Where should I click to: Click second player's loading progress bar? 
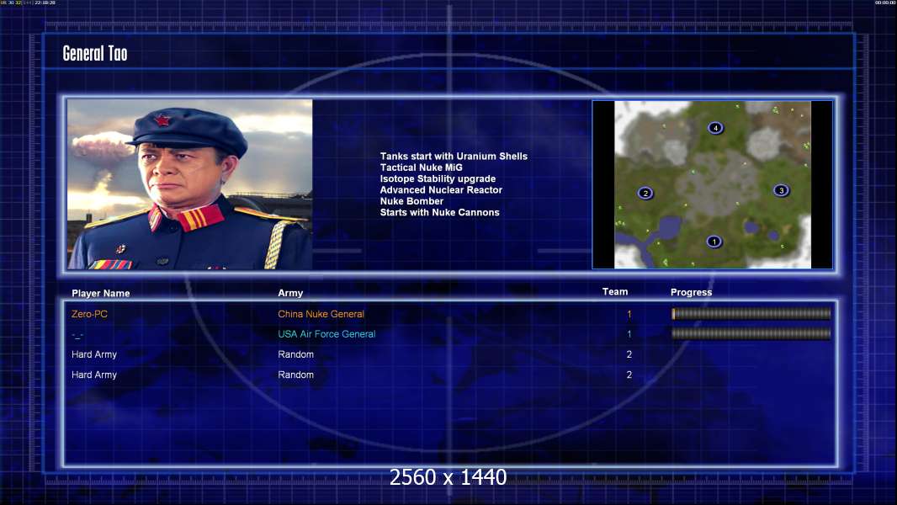click(751, 333)
